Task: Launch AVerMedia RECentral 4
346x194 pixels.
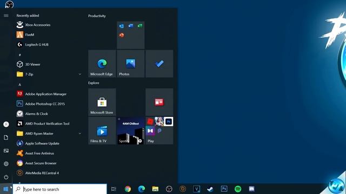Action: 49,173
